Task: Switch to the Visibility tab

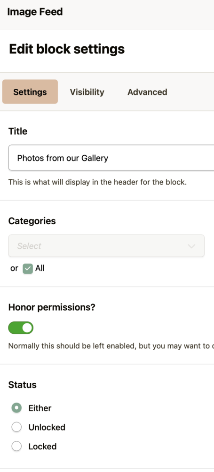Action: (x=87, y=92)
